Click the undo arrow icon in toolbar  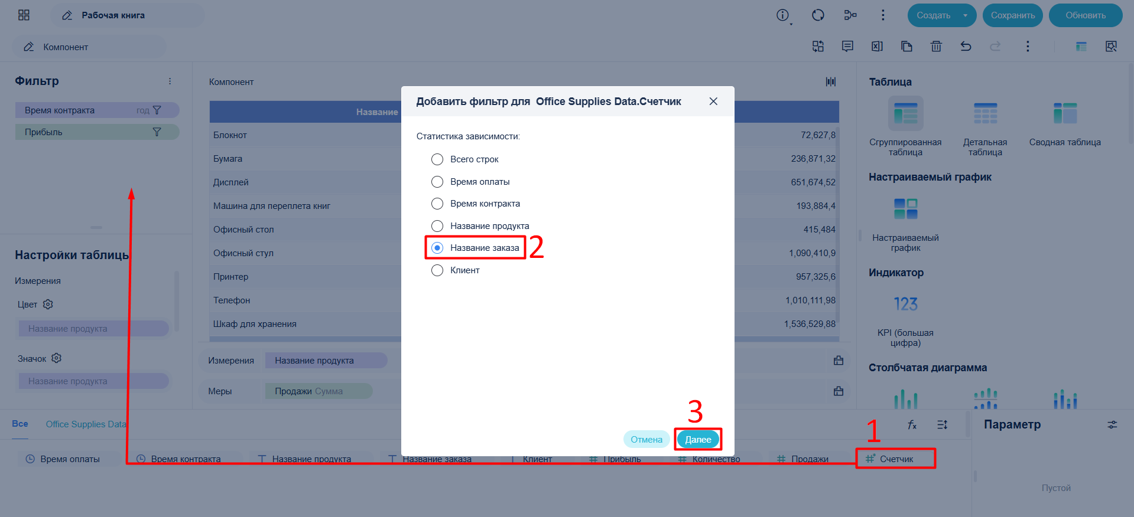pos(966,46)
